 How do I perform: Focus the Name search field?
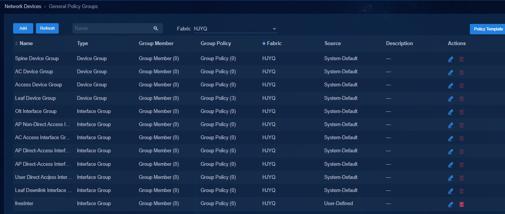coord(112,28)
